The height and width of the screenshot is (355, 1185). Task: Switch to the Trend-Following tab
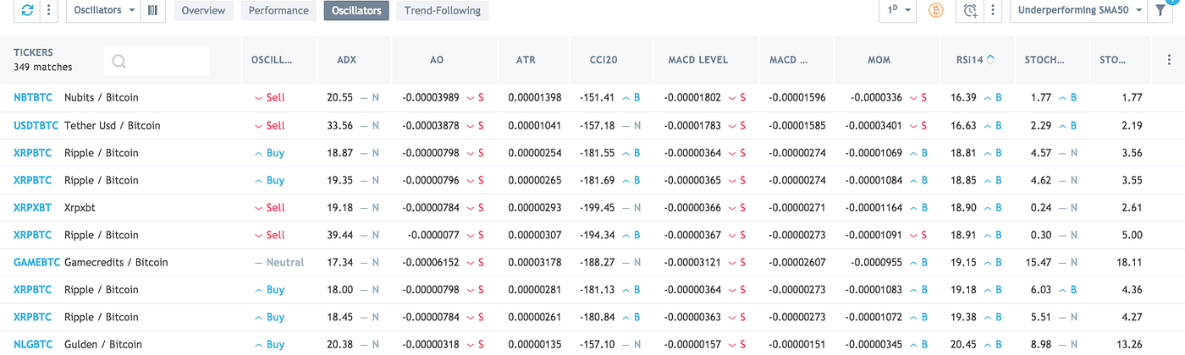443,10
